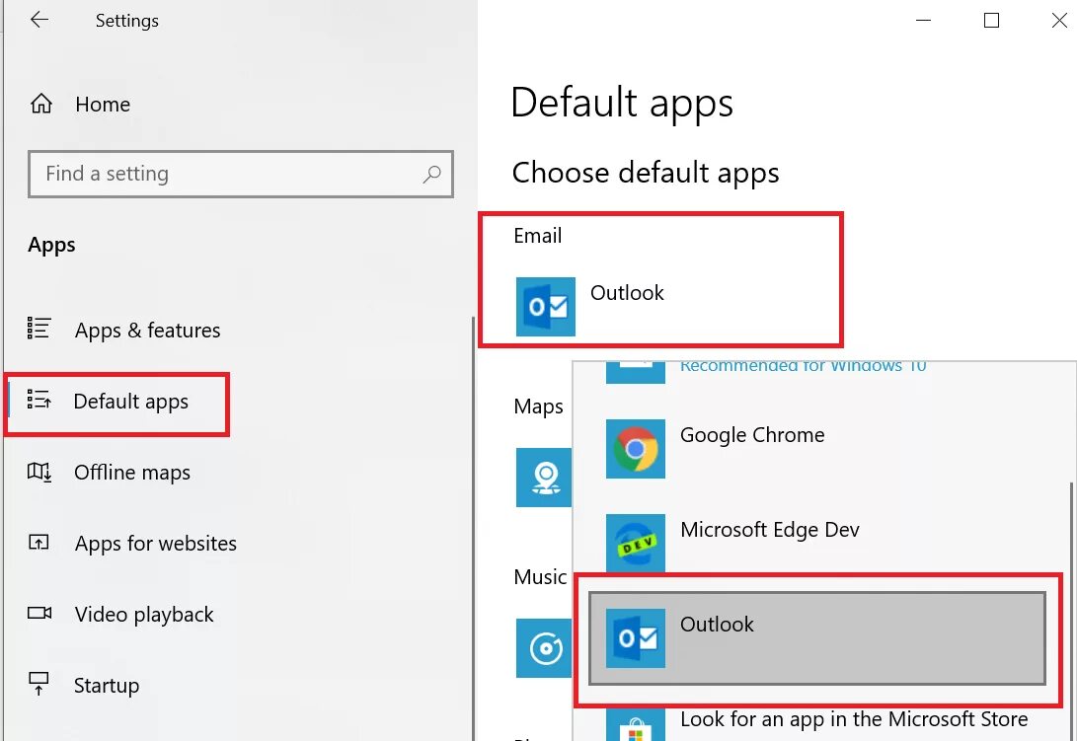The image size is (1077, 741).
Task: Click the Home house icon
Action: pos(41,104)
